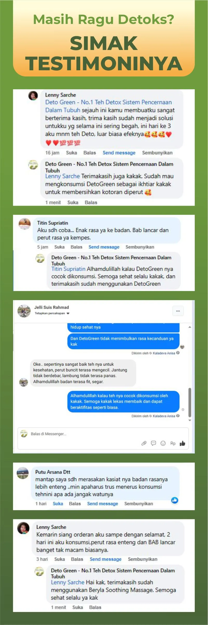This screenshot has width=208, height=625.
Task: Click the scroll-down arrow in chat window
Action: pyautogui.click(x=190, y=420)
